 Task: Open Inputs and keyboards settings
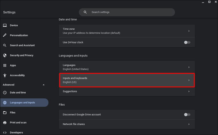pyautogui.click(x=127, y=80)
